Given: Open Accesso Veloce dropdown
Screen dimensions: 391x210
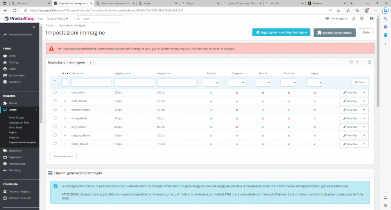Looking at the screenshot, I should click(x=57, y=19).
